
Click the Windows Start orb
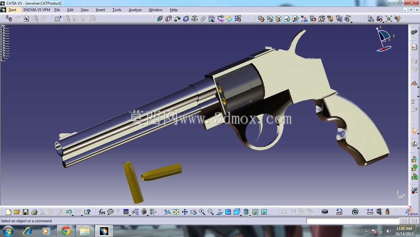coord(8,231)
